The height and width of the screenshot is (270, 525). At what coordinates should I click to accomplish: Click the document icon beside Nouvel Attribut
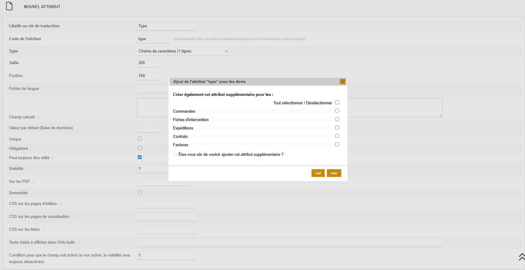coord(9,6)
